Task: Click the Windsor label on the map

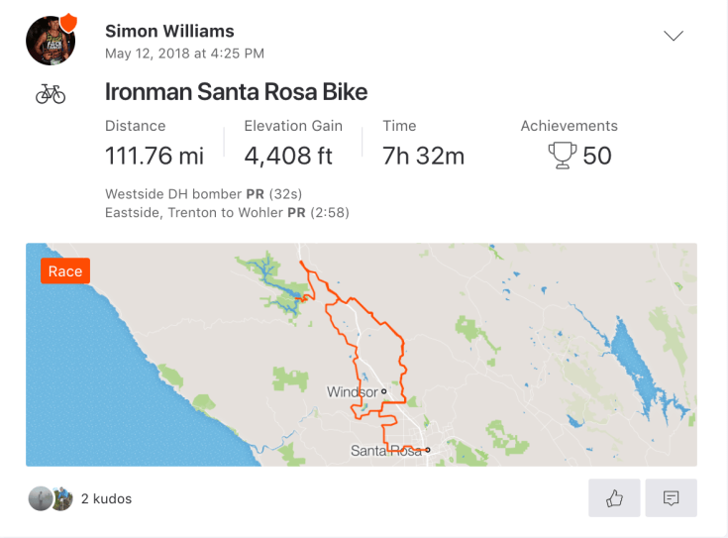Action: click(353, 392)
